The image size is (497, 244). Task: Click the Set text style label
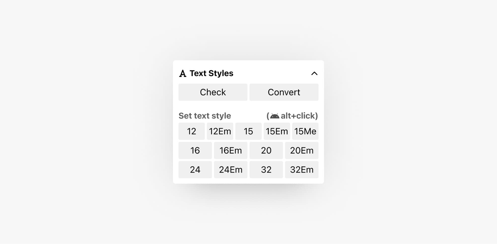pyautogui.click(x=205, y=116)
